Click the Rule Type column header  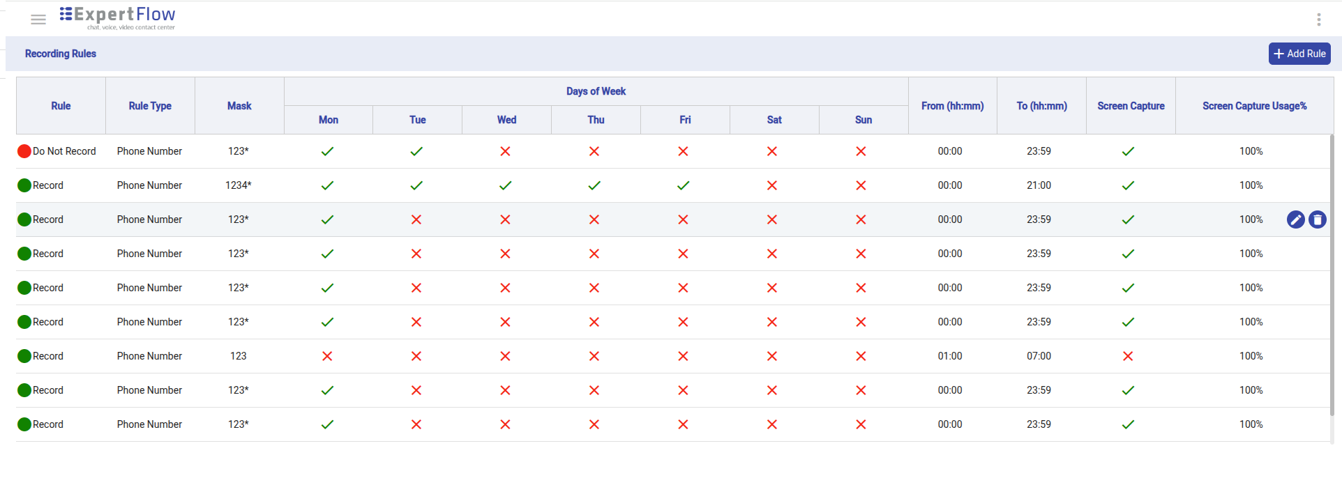(150, 106)
